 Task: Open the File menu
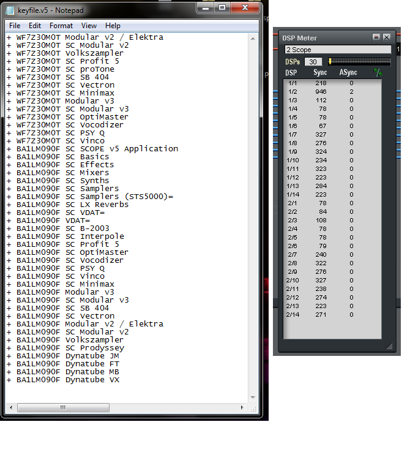(x=15, y=26)
